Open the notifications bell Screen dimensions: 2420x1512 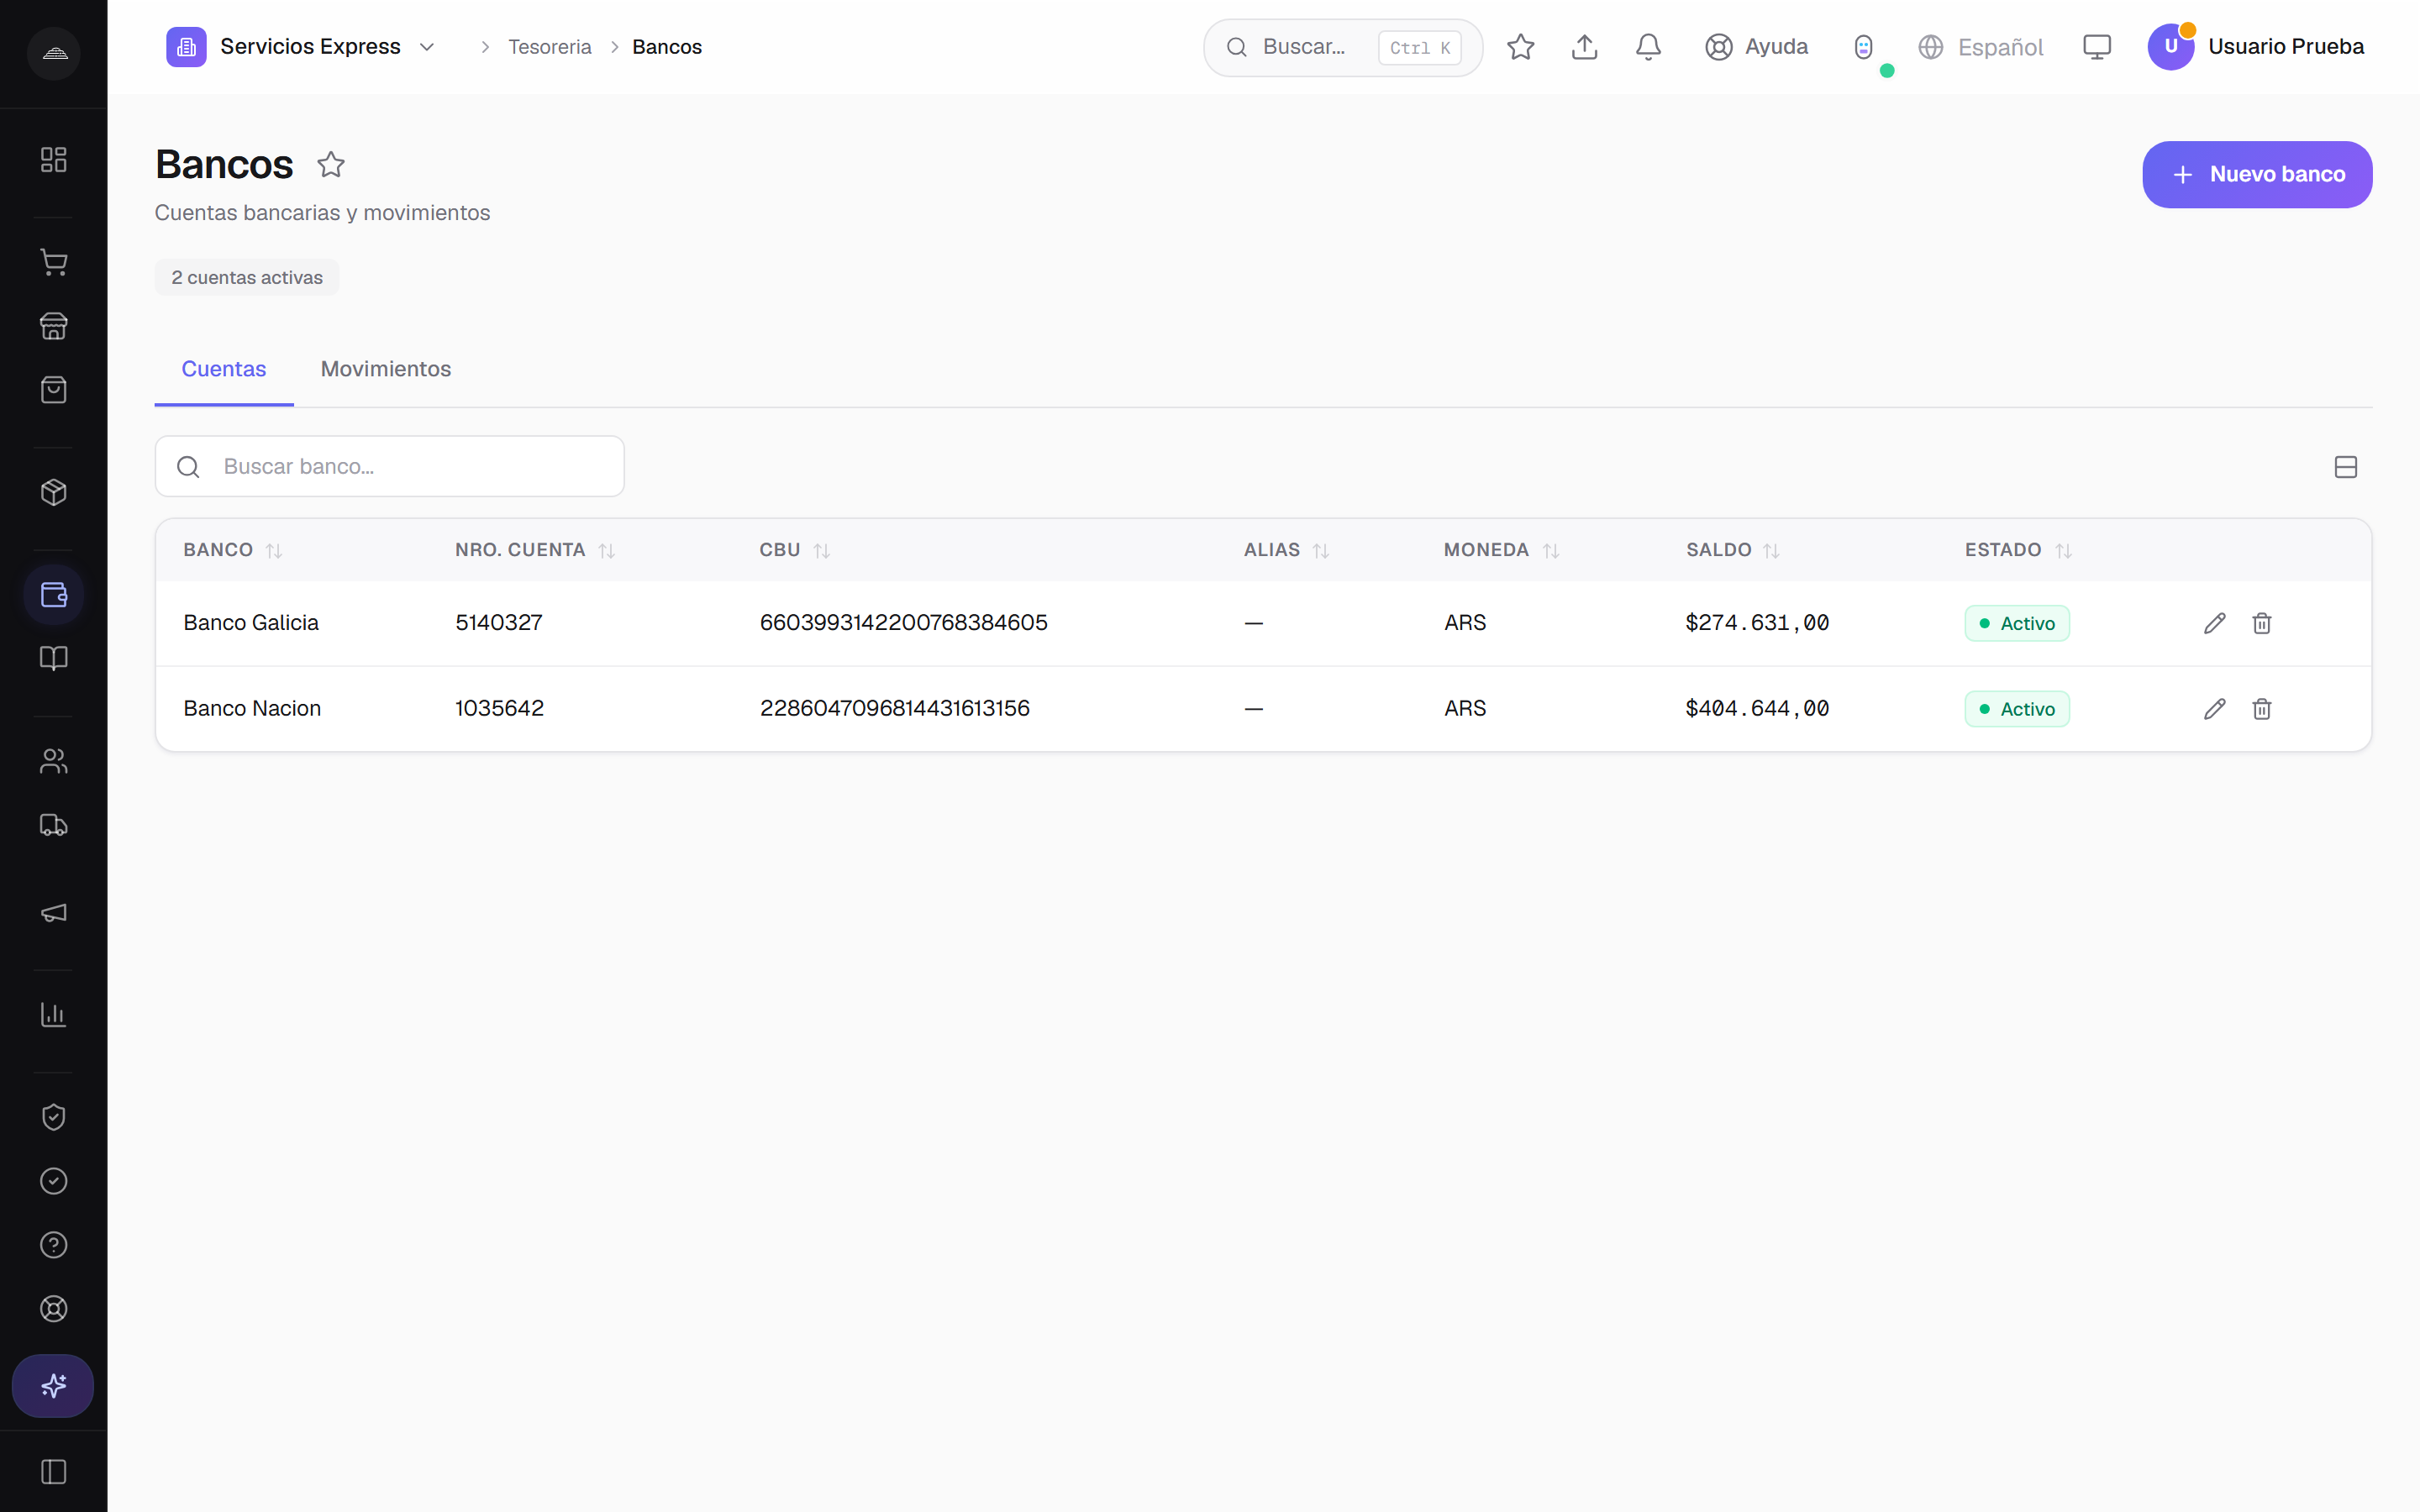tap(1648, 47)
